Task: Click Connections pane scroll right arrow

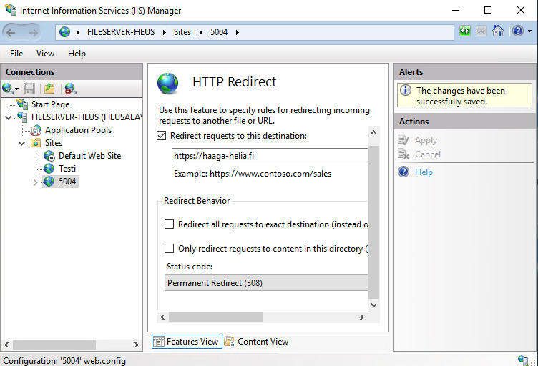Action: tap(136, 345)
